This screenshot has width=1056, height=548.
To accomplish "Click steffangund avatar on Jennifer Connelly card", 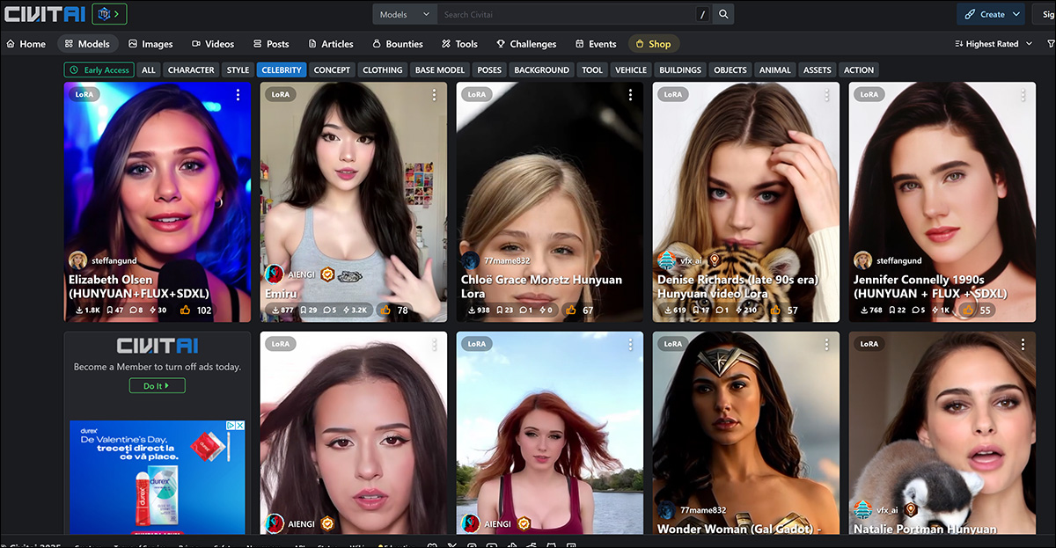I will click(862, 260).
